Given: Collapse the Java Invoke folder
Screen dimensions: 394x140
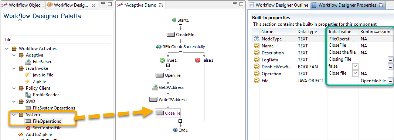Looking at the screenshot, I should pyautogui.click(x=14, y=68).
